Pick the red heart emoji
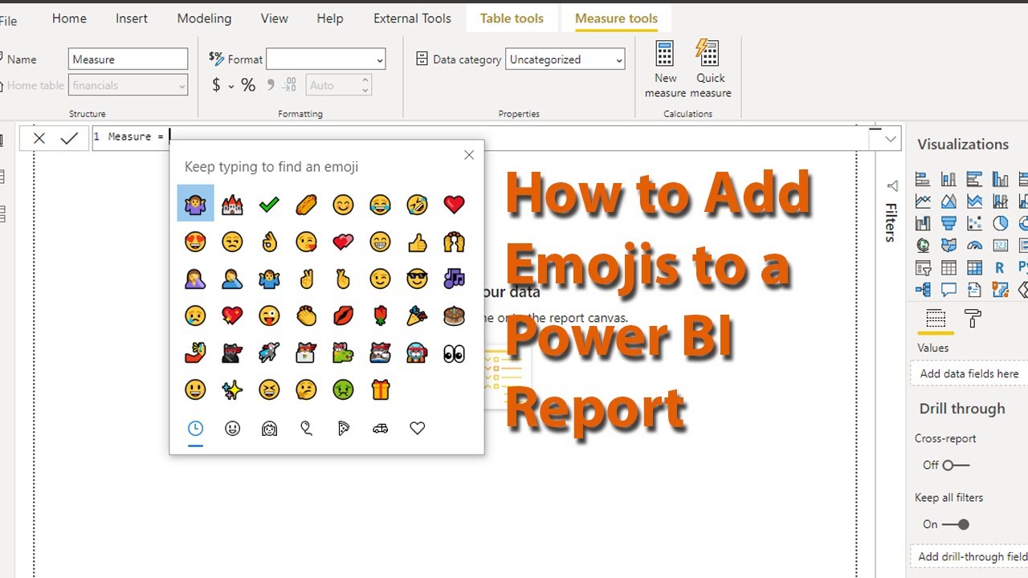This screenshot has width=1028, height=578. click(454, 205)
